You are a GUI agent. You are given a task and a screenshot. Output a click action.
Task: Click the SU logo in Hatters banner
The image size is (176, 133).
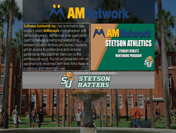pyautogui.click(x=67, y=82)
